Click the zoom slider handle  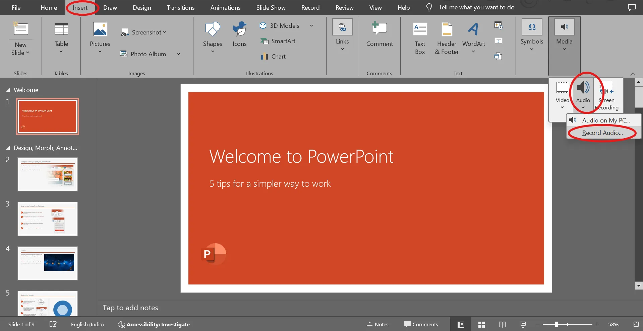(x=556, y=324)
